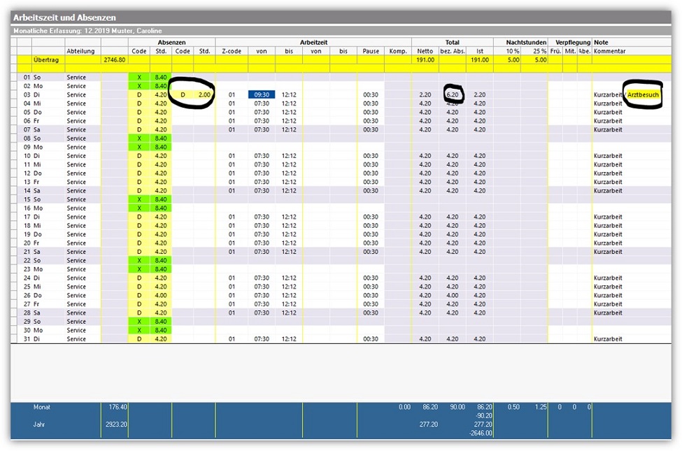682x451 pixels.
Task: Click the Arbeitszeit column group header
Action: [x=313, y=43]
